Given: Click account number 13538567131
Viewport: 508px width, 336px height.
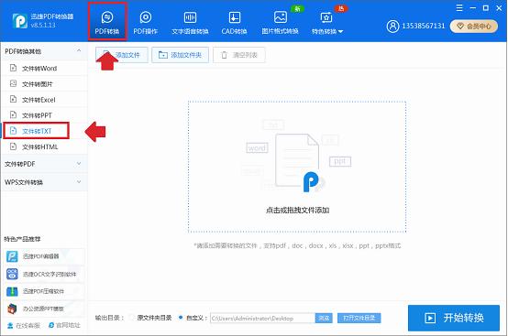Looking at the screenshot, I should click(x=424, y=26).
